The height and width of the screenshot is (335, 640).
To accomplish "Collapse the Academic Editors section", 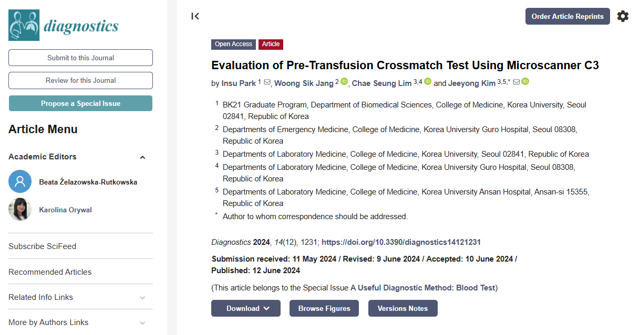I will tap(142, 157).
